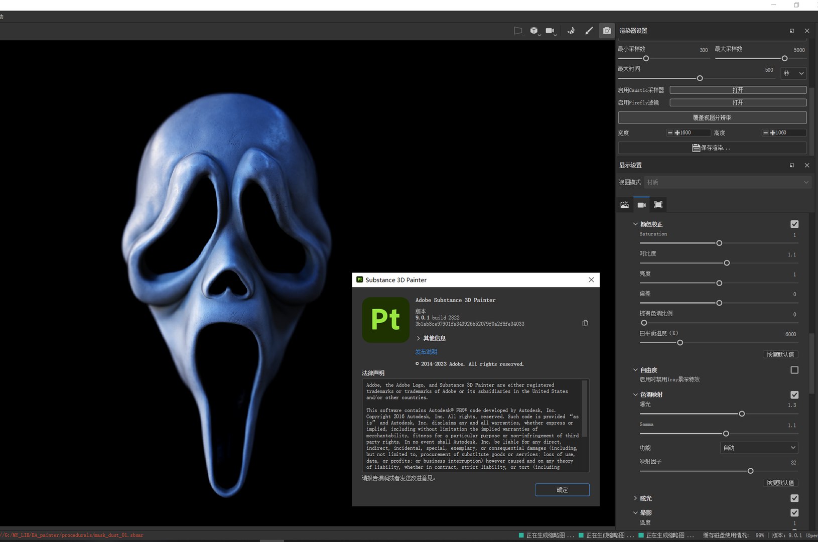Screen dimensions: 818x542
Task: Open the 视图模式 dropdown
Action: pyautogui.click(x=728, y=182)
